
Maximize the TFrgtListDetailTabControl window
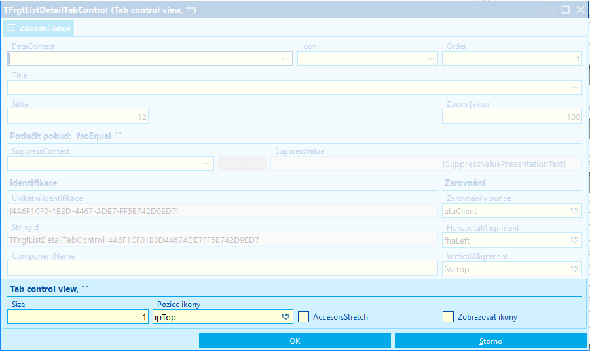click(x=565, y=10)
